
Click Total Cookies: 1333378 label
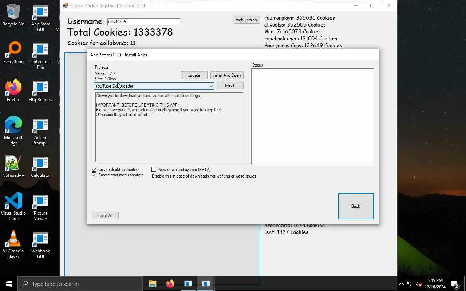coord(120,32)
